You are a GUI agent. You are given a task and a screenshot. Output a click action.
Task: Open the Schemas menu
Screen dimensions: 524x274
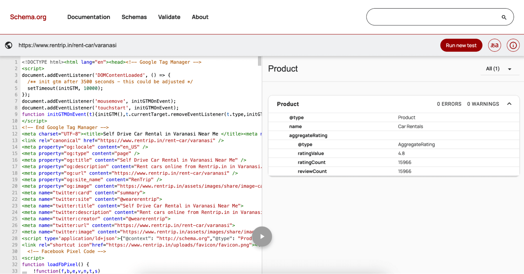134,17
